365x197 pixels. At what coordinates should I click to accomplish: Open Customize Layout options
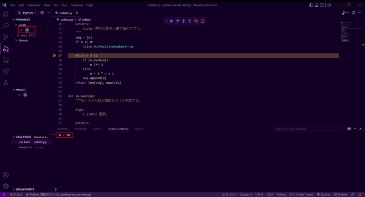click(x=329, y=5)
